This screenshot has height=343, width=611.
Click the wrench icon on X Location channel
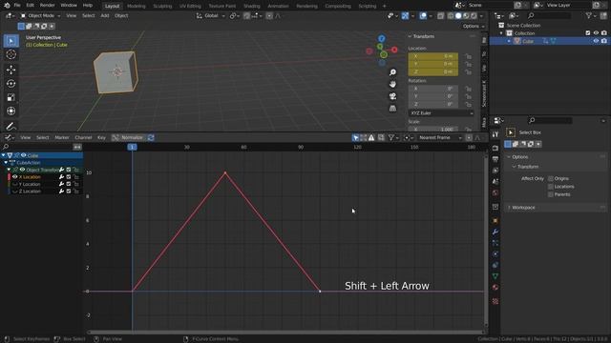point(61,177)
